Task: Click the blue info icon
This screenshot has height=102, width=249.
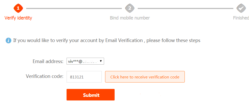Action: coord(8,40)
